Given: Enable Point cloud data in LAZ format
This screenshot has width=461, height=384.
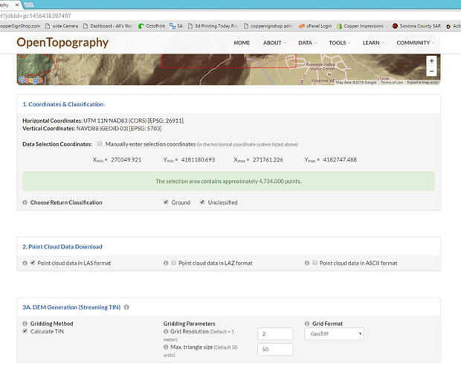Looking at the screenshot, I should click(174, 263).
